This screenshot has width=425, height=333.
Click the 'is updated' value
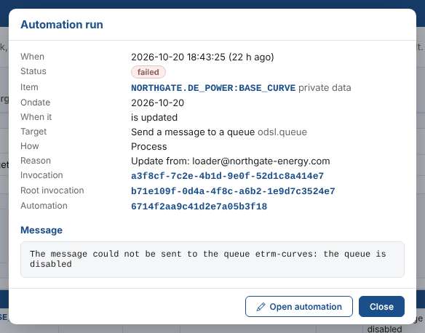coord(154,117)
